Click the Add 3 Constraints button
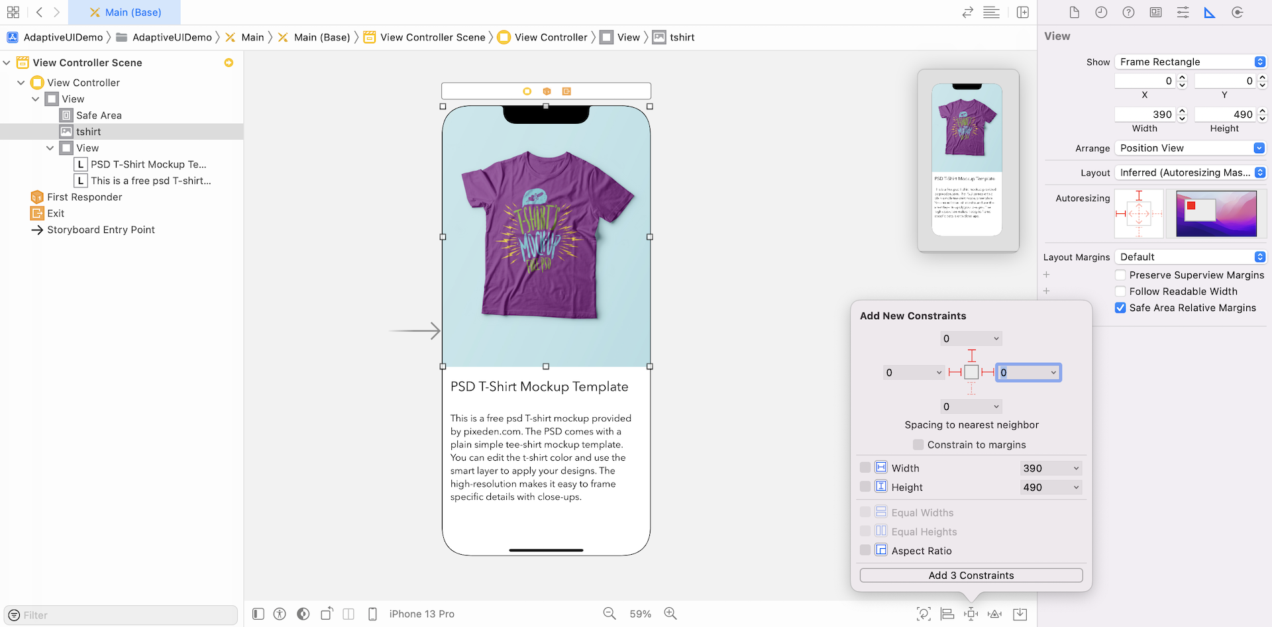 pyautogui.click(x=971, y=575)
